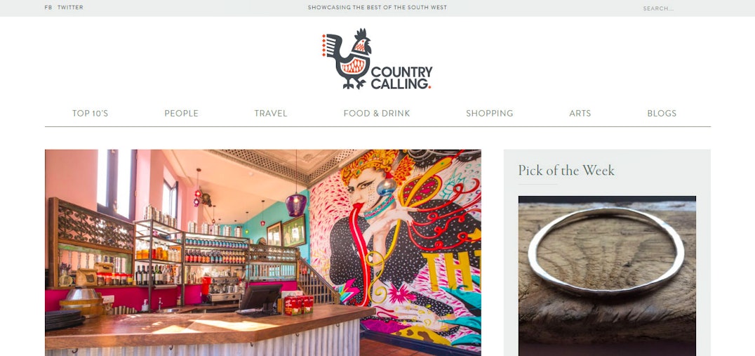The image size is (755, 356).
Task: Navigate to the Shopping section
Action: point(489,113)
